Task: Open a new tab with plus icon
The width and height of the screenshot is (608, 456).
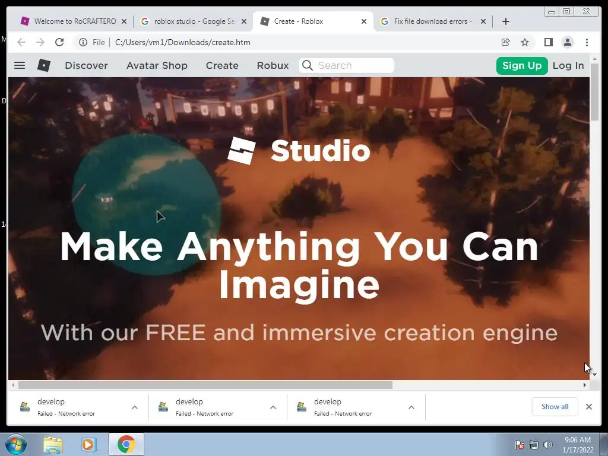Action: (506, 21)
